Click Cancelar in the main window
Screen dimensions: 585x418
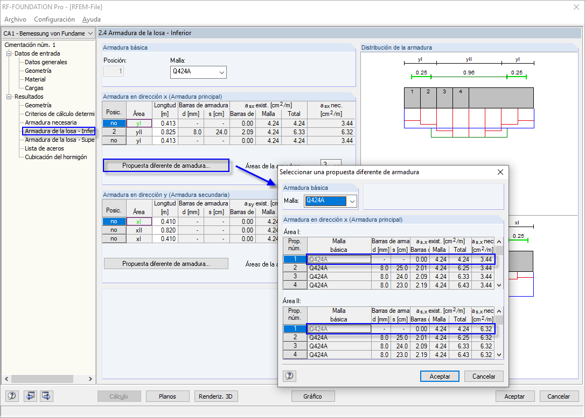pyautogui.click(x=559, y=396)
